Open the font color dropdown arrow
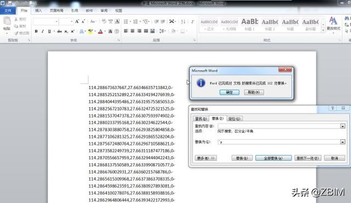 point(105,31)
